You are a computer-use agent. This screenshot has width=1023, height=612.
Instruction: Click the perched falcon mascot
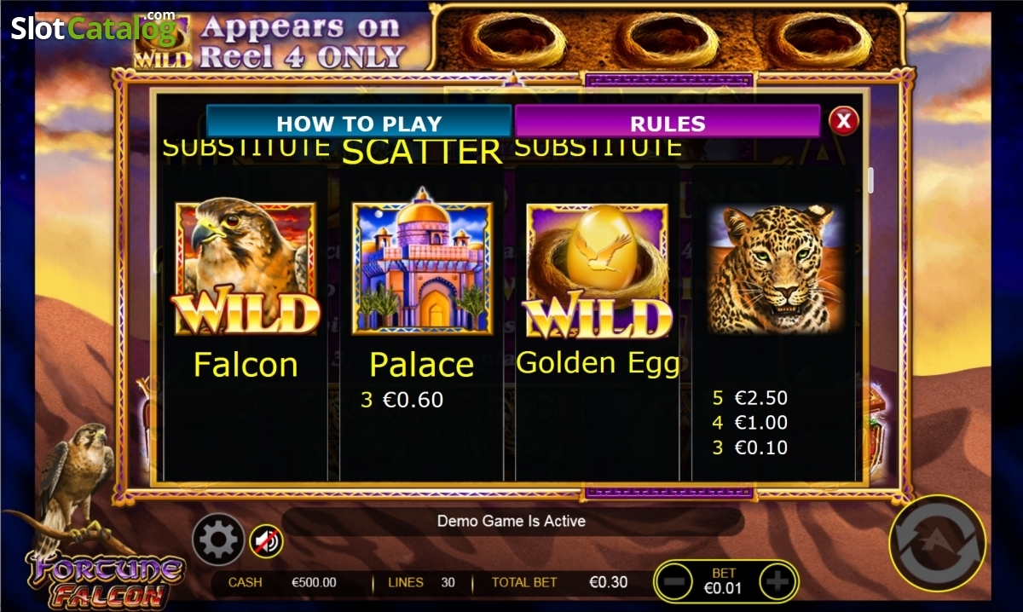pyautogui.click(x=75, y=486)
